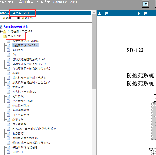The image size is (156, 155).
Task: Click page icon beside 音响系统
Action: click(x=9, y=50)
